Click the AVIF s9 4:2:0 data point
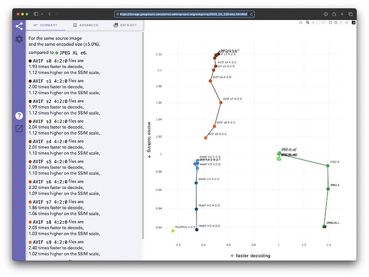 206,138
